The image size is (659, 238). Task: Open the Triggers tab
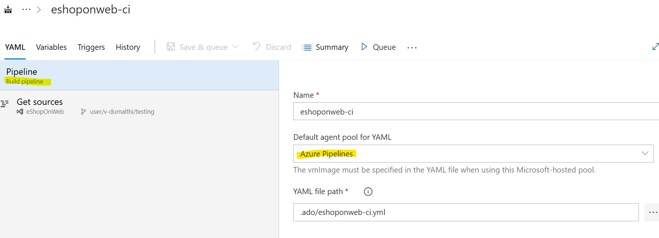(91, 47)
